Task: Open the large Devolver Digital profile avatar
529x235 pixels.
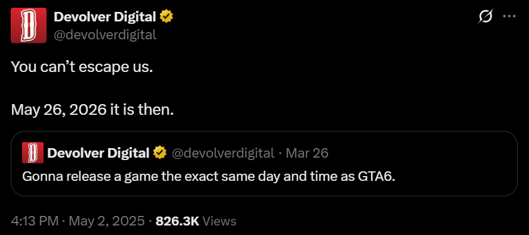Action: coord(29,25)
